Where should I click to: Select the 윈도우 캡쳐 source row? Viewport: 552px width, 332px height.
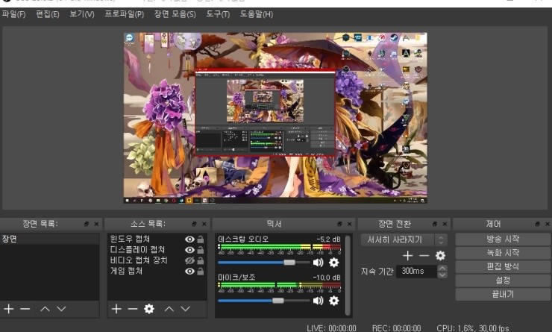pyautogui.click(x=157, y=239)
